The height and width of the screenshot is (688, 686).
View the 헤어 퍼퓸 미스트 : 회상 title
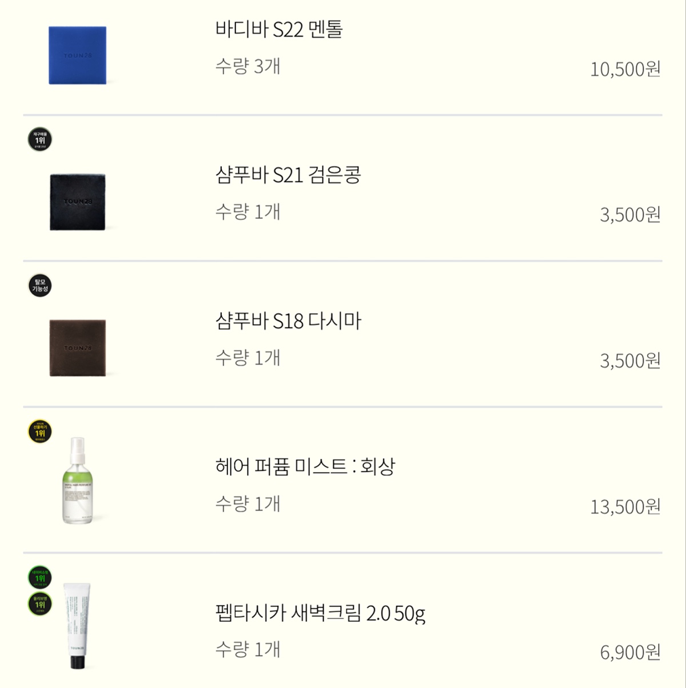(x=305, y=467)
